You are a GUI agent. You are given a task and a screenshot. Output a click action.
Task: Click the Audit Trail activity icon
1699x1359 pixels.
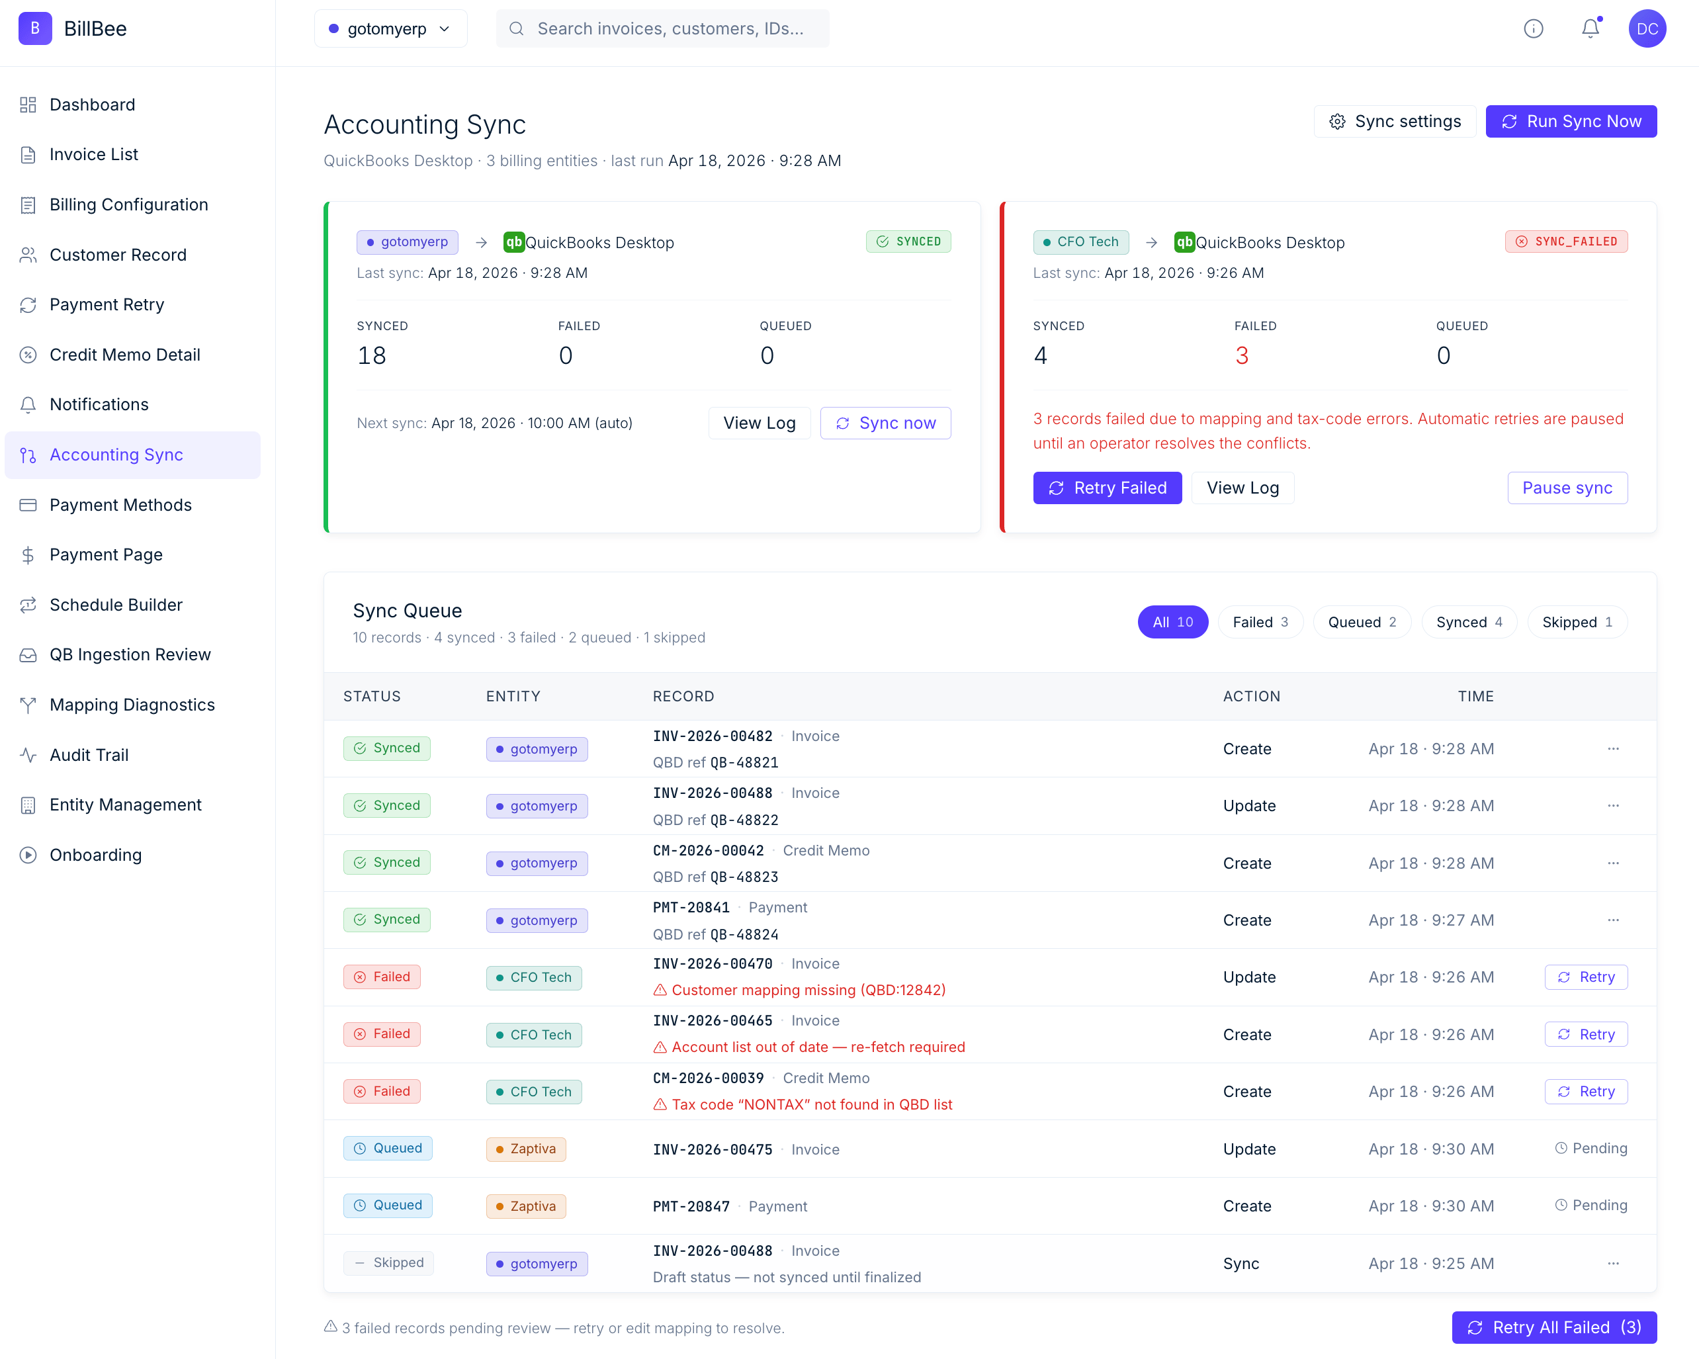28,754
